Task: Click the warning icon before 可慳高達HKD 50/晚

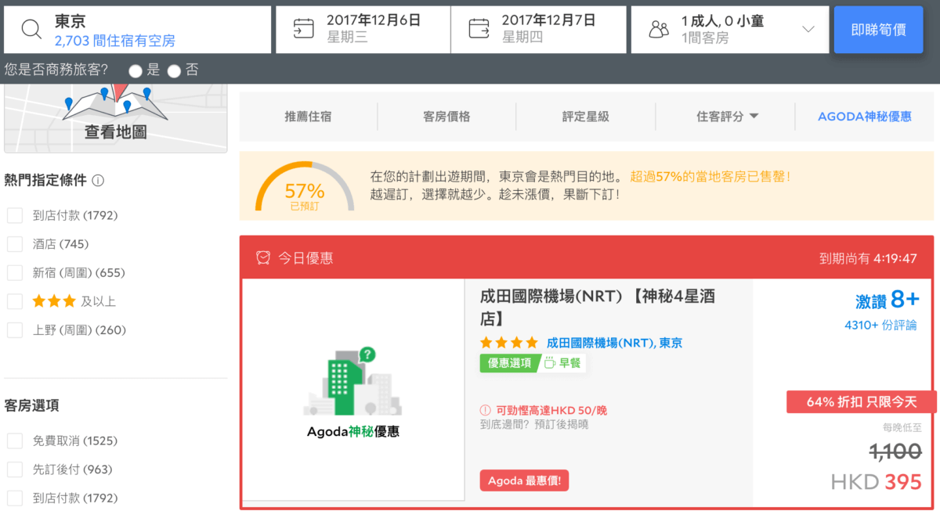Action: (x=486, y=410)
